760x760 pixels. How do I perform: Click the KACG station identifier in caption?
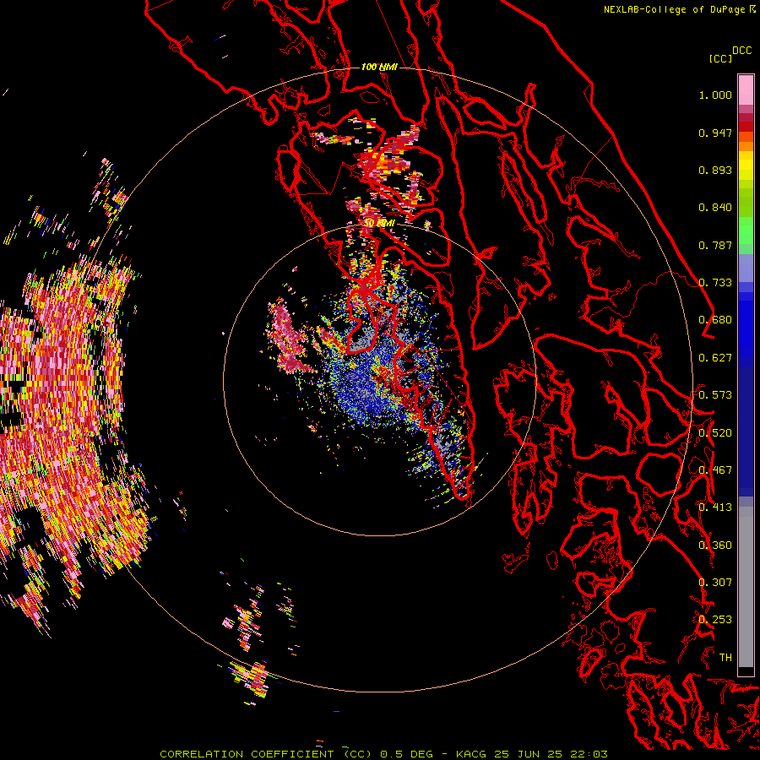[471, 754]
